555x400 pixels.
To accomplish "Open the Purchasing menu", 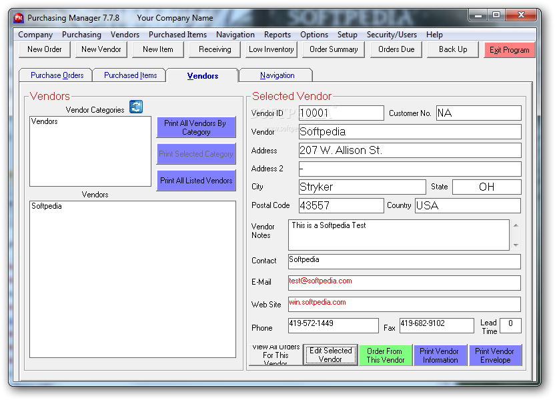I will (x=81, y=35).
